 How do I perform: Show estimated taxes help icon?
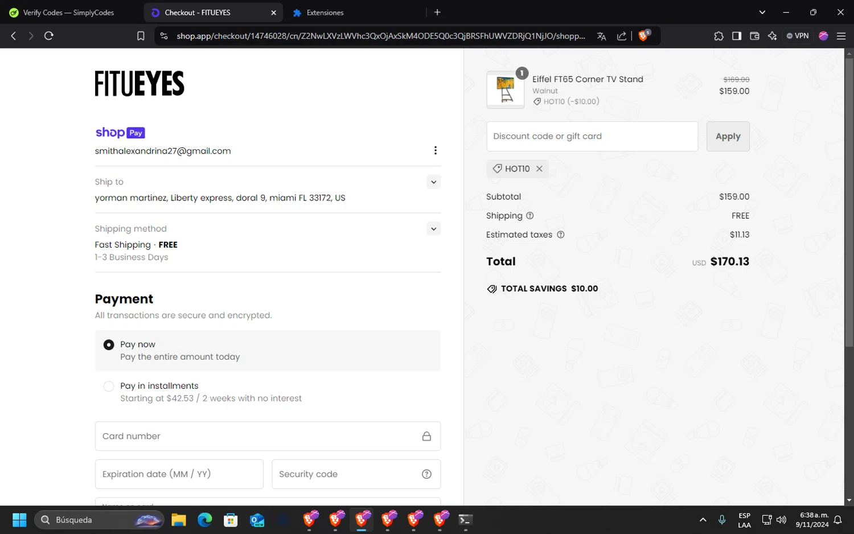pos(560,235)
